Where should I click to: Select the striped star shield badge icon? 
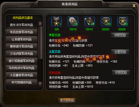123,21
